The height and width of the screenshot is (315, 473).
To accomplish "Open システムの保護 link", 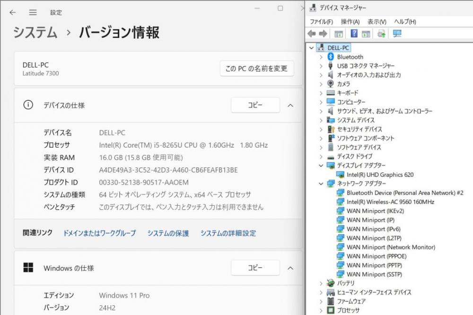I will click(168, 233).
